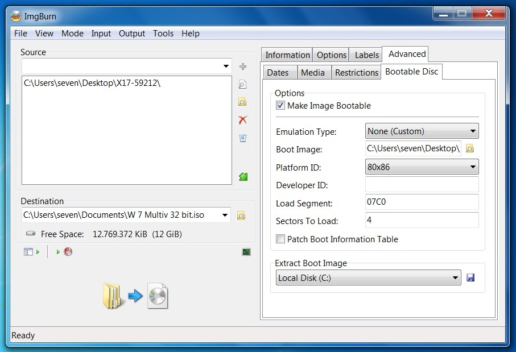Switch to the Labels tab
The image size is (516, 352).
366,55
